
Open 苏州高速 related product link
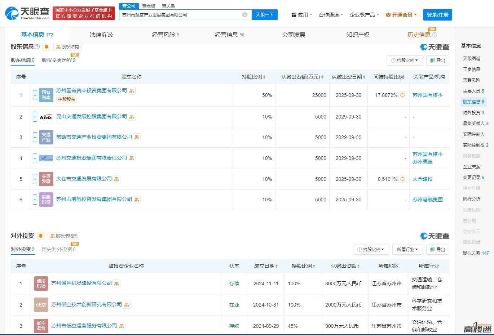coord(423,162)
